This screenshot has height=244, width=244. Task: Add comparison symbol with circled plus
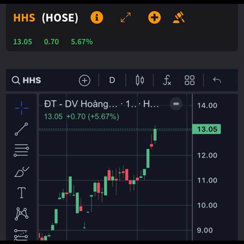coord(85,81)
